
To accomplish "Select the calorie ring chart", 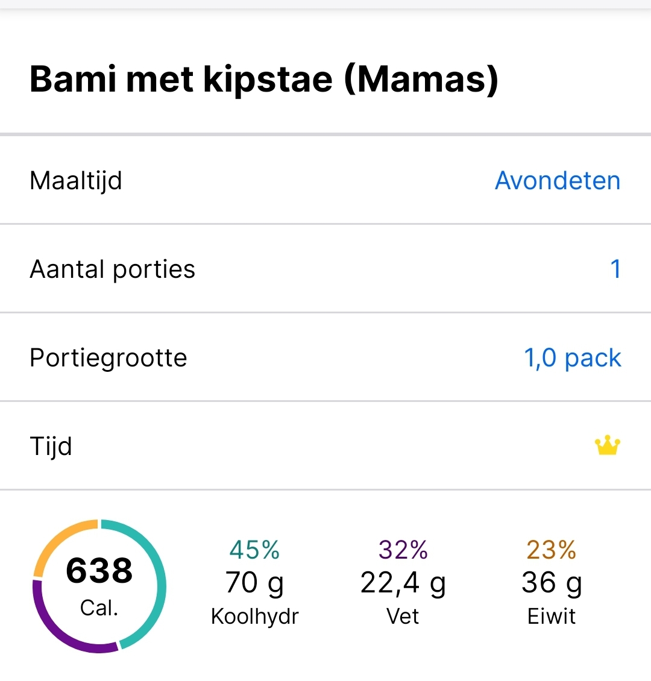I will tap(99, 585).
